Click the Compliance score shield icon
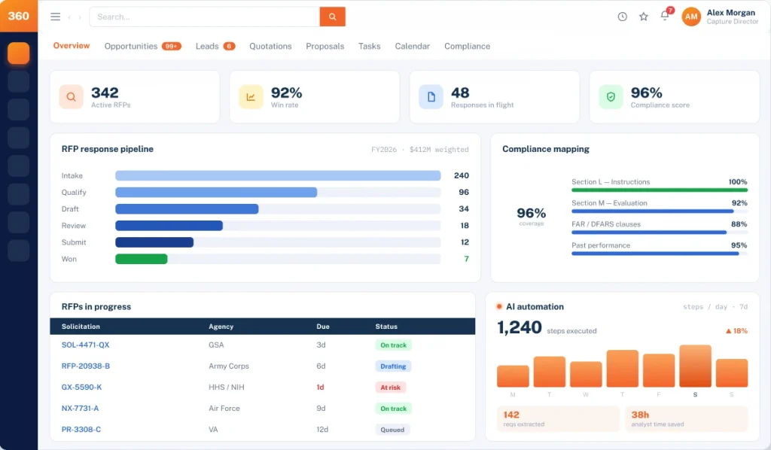The height and width of the screenshot is (450, 771). point(611,97)
